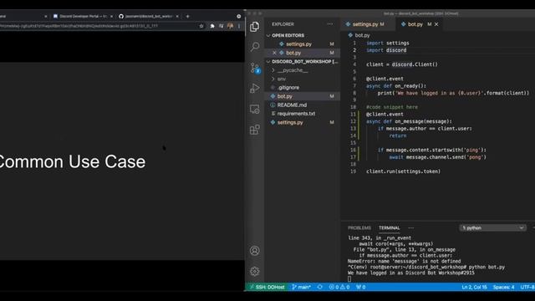
Task: Close the bot.py editor tab
Action: [436, 24]
